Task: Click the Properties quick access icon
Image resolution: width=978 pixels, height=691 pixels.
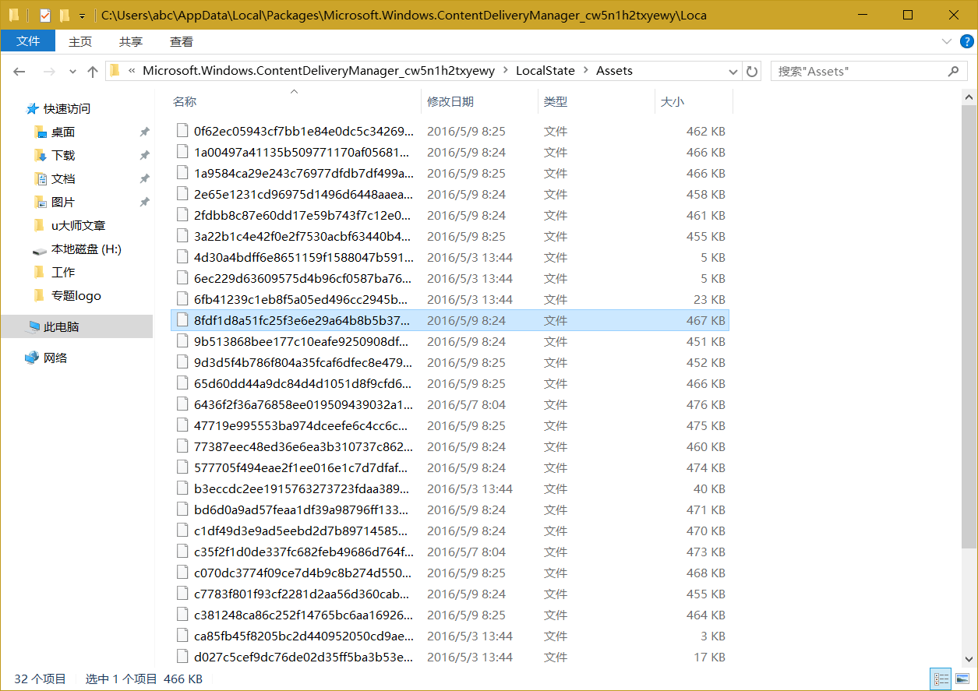Action: point(45,16)
